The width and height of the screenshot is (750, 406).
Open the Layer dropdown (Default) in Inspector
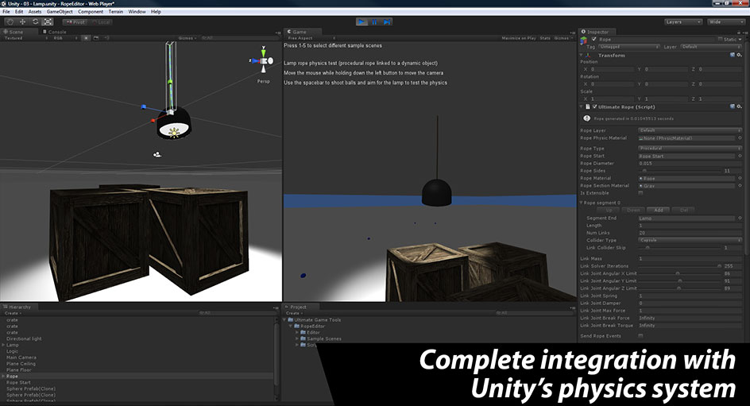click(711, 47)
